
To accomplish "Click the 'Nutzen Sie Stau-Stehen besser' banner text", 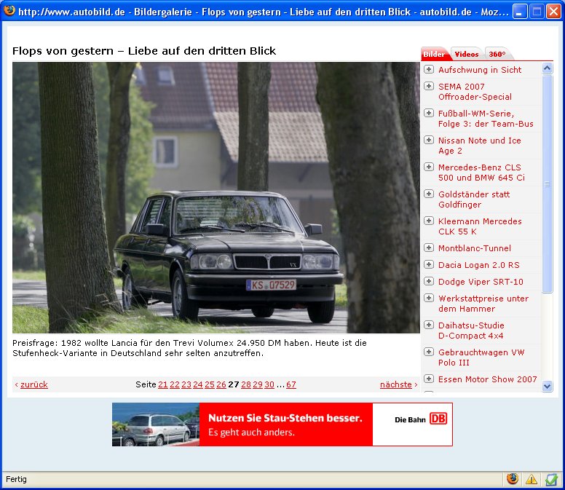I will pos(285,418).
